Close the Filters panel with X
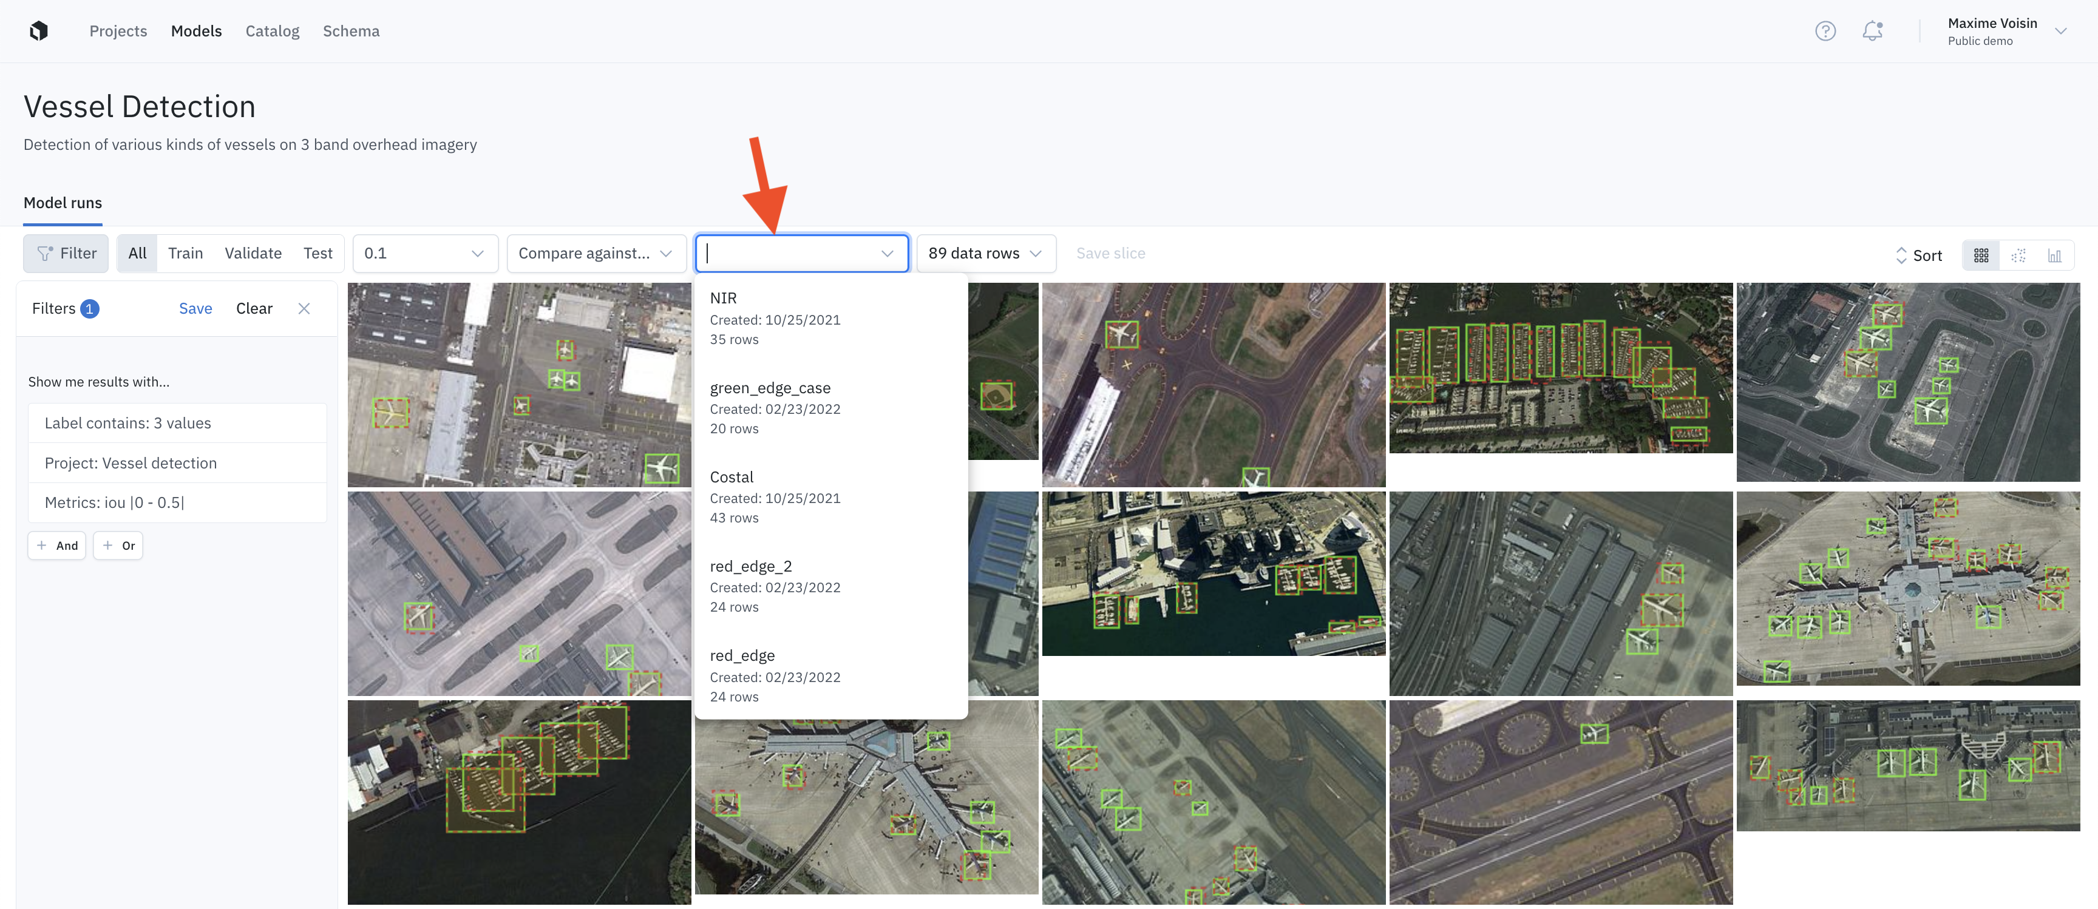 pos(304,308)
